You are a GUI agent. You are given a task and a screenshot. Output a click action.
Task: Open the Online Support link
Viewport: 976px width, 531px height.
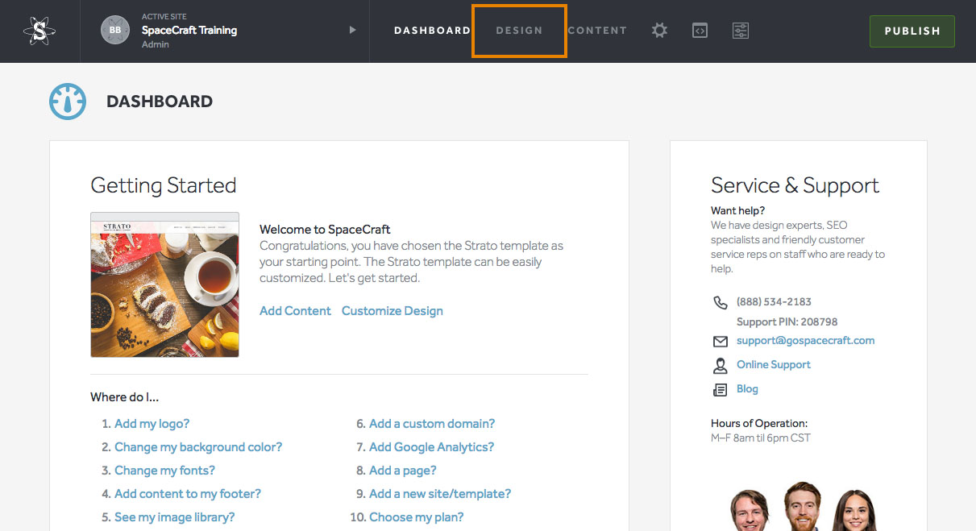point(774,365)
